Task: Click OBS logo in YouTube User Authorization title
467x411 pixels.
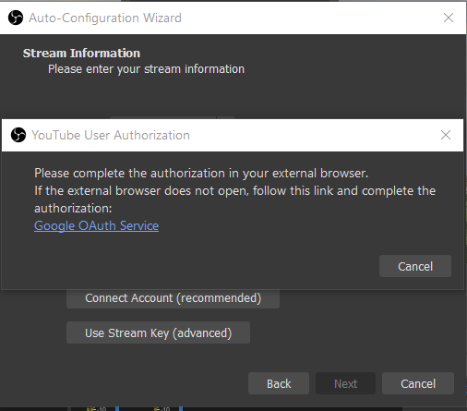Action: 18,135
